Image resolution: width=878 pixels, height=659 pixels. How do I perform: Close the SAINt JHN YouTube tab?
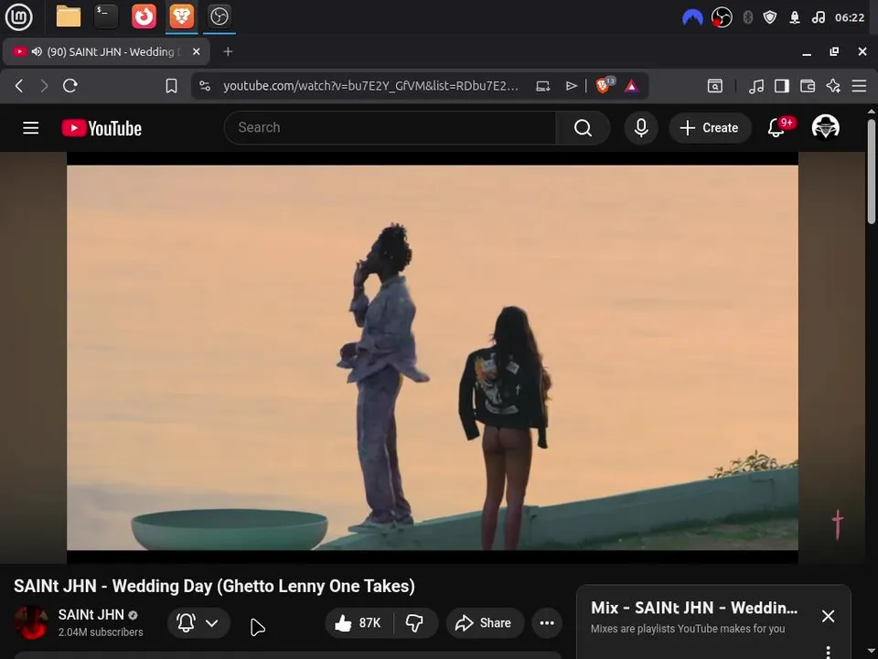point(196,51)
